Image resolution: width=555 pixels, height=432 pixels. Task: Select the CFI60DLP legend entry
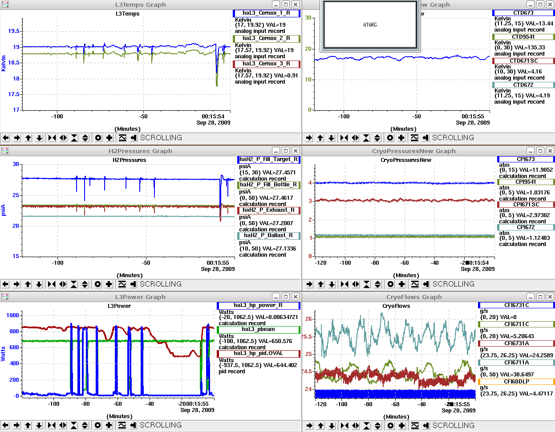pyautogui.click(x=516, y=382)
